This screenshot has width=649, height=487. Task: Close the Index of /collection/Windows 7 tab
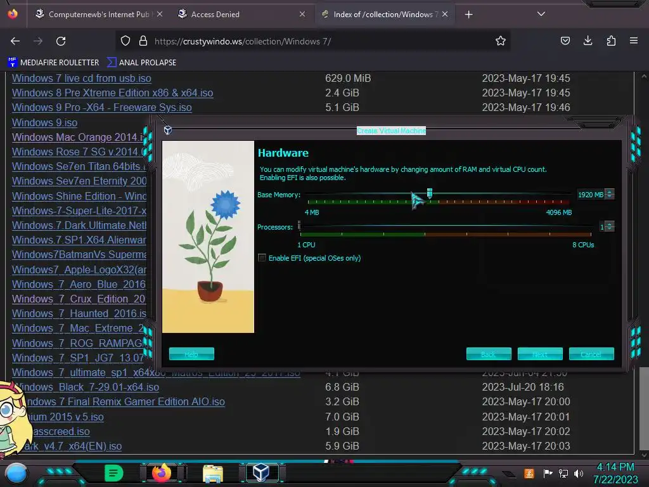click(445, 14)
